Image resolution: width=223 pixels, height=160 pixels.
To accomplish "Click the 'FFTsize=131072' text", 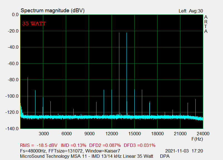I will [x=66, y=151].
